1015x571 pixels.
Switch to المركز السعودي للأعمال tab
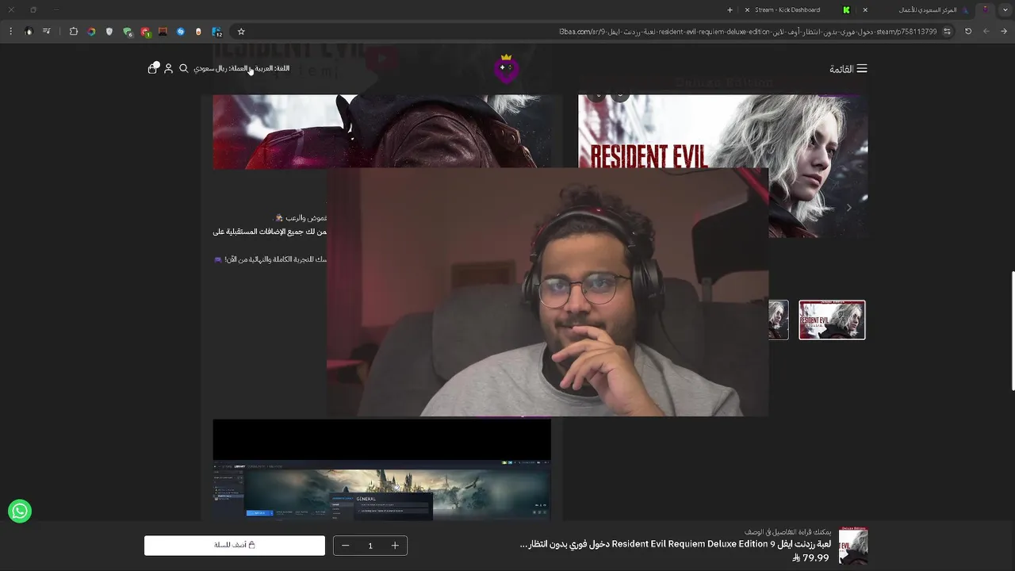click(x=928, y=10)
